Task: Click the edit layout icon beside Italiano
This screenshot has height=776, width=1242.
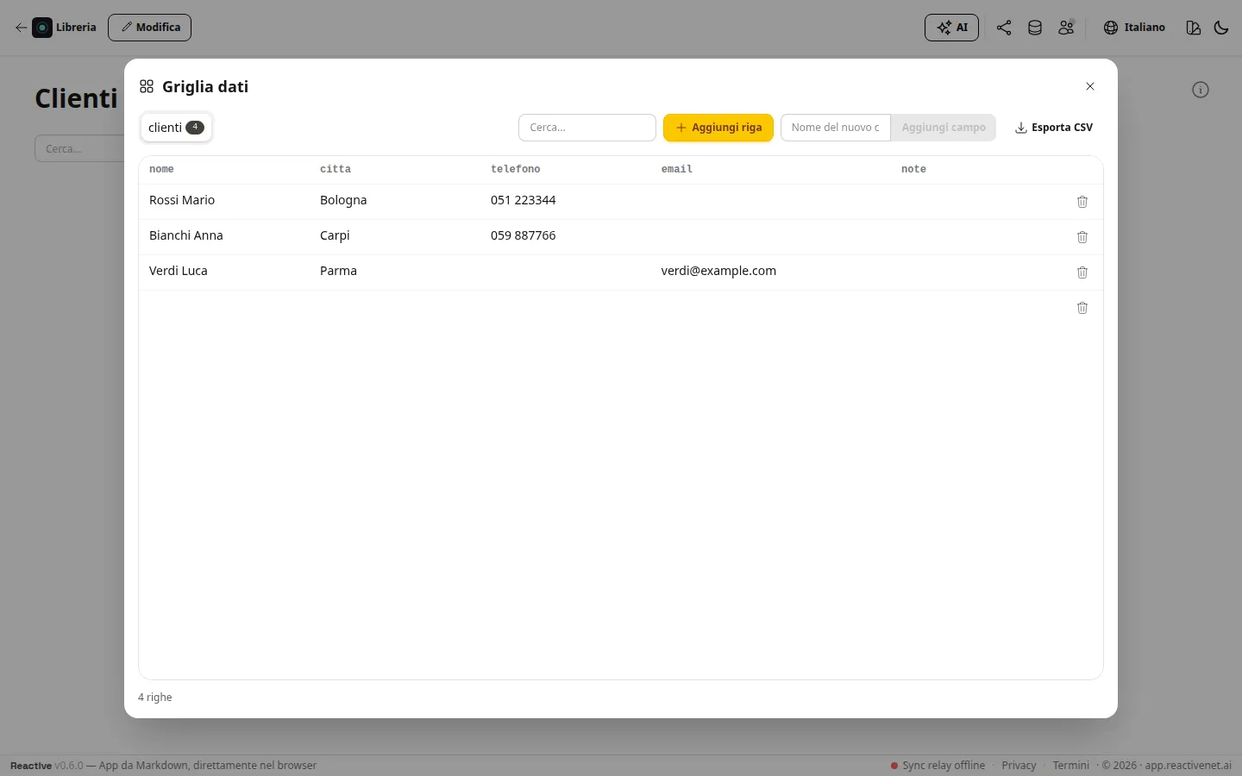Action: [x=1194, y=28]
